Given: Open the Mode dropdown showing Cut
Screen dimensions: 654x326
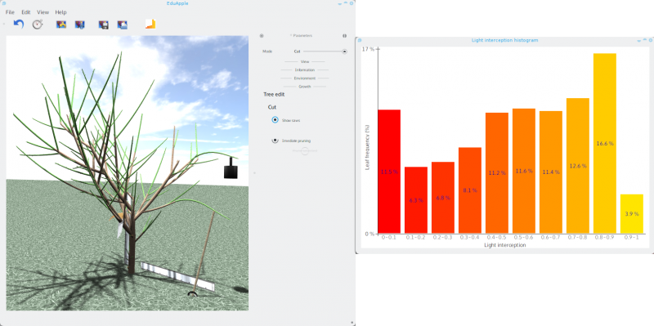Looking at the screenshot, I should point(320,51).
